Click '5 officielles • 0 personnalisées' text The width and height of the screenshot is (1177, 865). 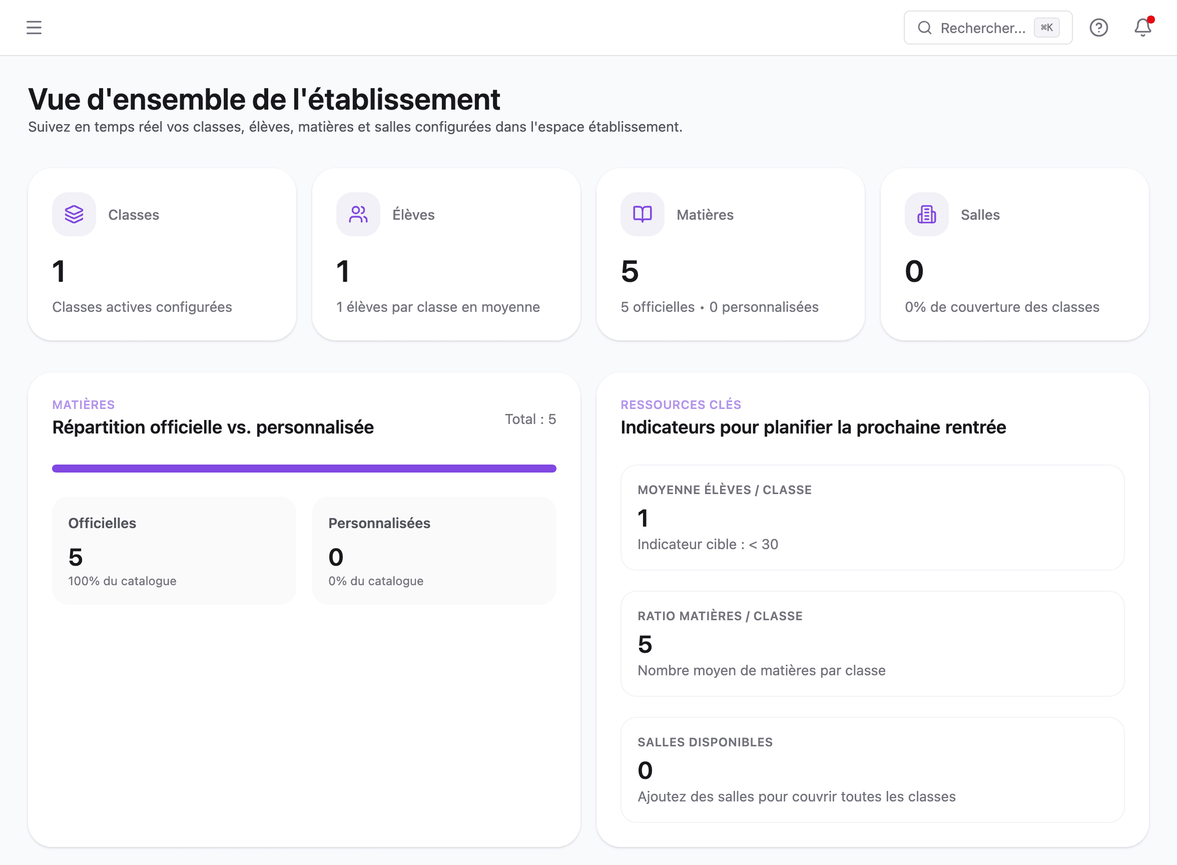pyautogui.click(x=720, y=307)
